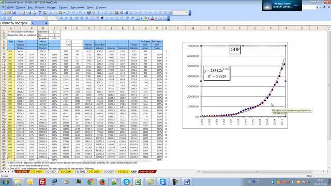Switch to the I-O 2010 sheet tab
Viewport: 331px width, 186px height.
coord(123,172)
